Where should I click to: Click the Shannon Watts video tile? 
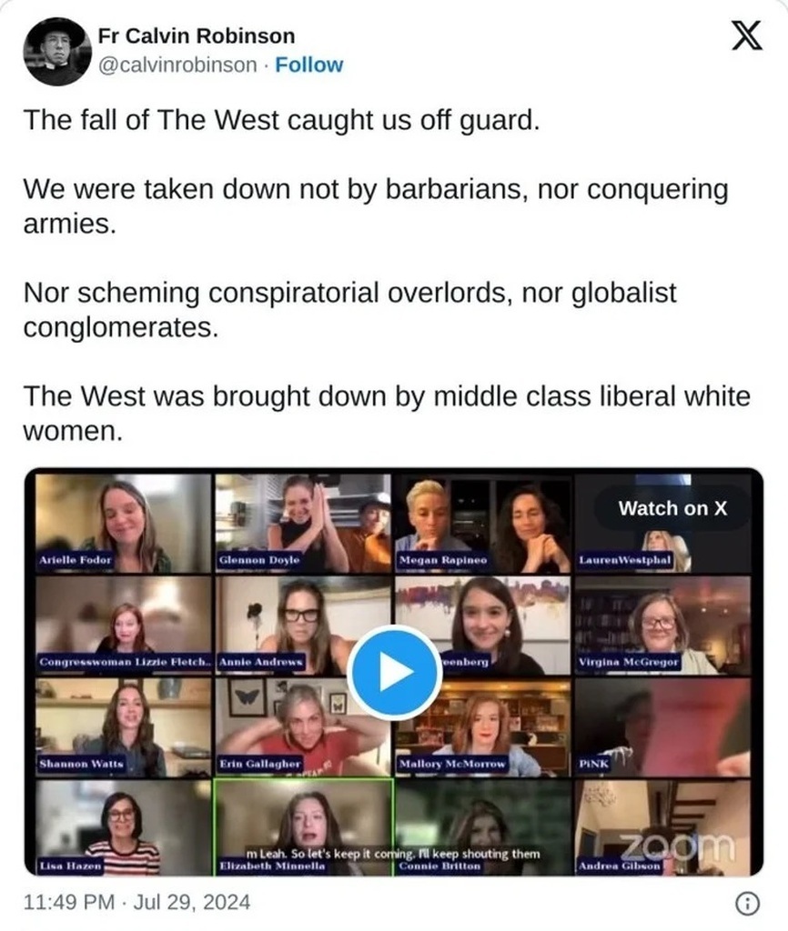[124, 727]
